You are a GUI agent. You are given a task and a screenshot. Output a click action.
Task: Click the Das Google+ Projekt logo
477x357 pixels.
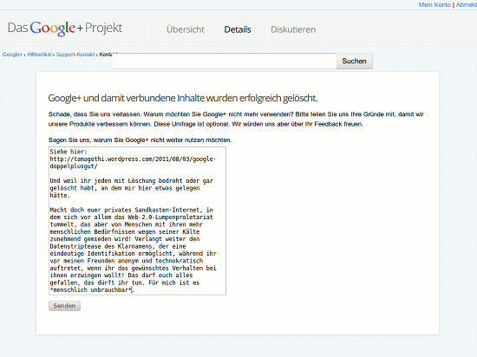coord(65,29)
